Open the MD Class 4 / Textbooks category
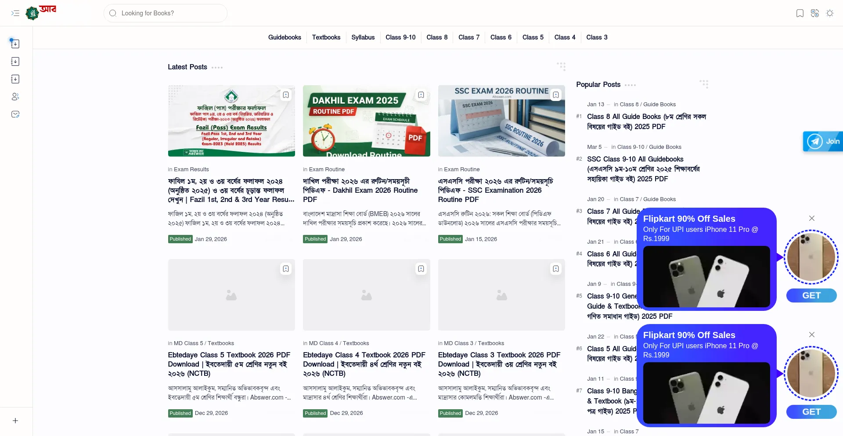843x436 pixels. (339, 343)
